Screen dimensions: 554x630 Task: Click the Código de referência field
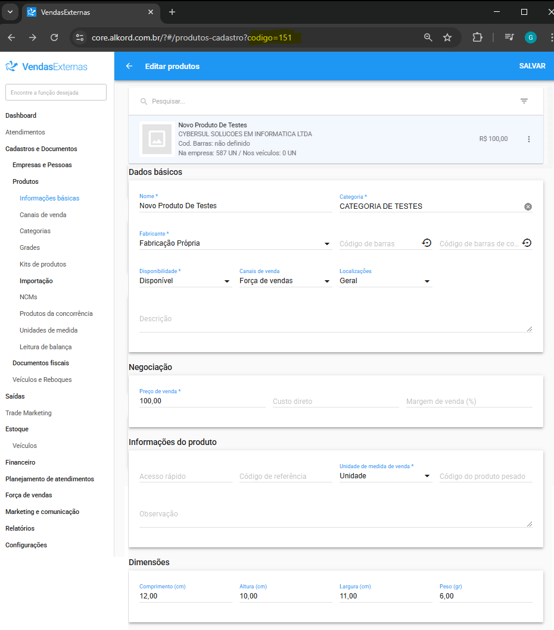(286, 477)
